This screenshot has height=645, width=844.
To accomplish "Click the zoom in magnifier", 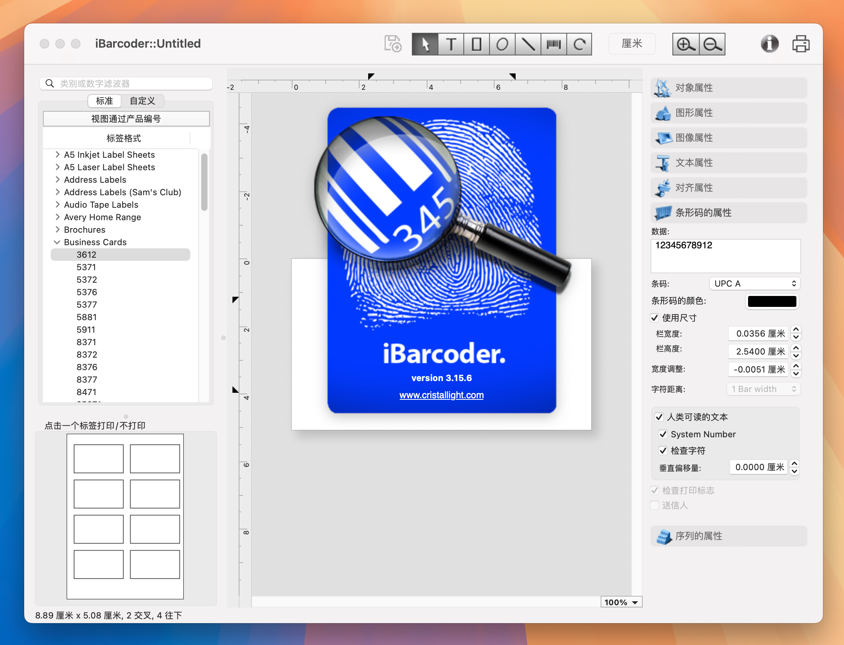I will 686,44.
